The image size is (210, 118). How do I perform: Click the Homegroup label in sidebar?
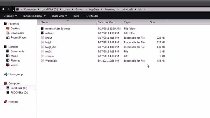(15, 74)
